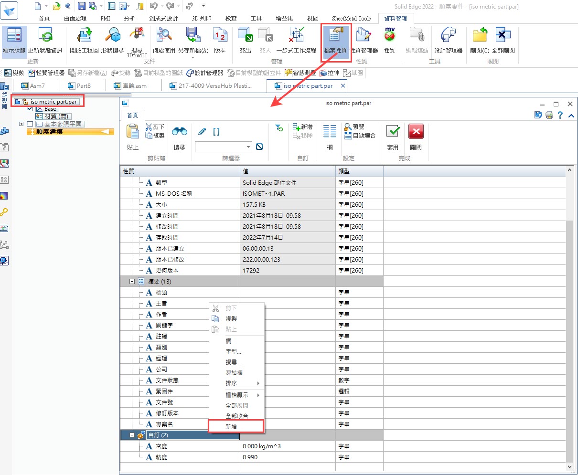
Task: Open 性質管理器 in the ribbon
Action: tap(364, 41)
